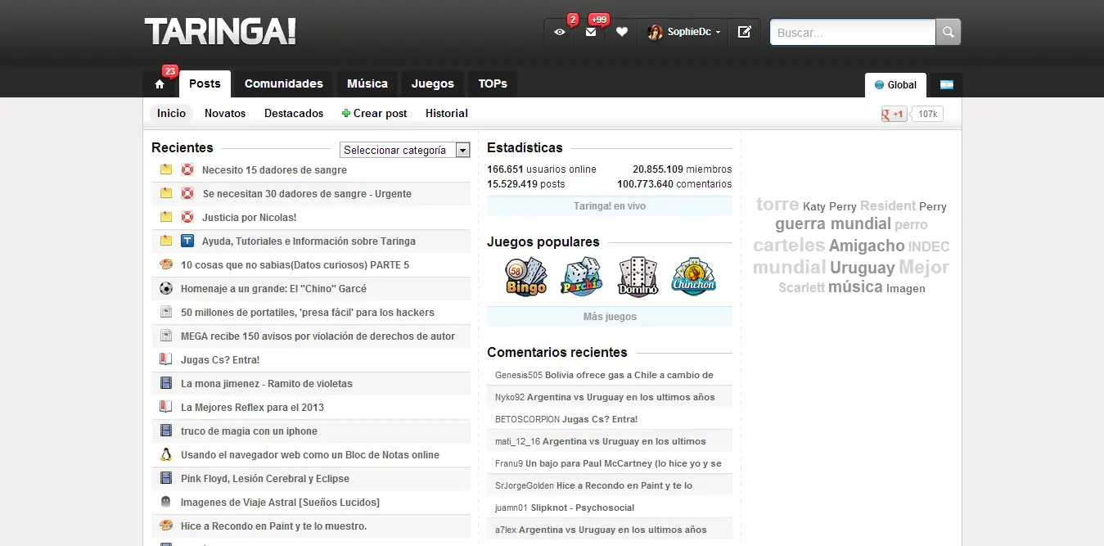Open post 'Se necesitan 30 dadores de sangre - Urgente'
1104x546 pixels.
[x=308, y=194]
